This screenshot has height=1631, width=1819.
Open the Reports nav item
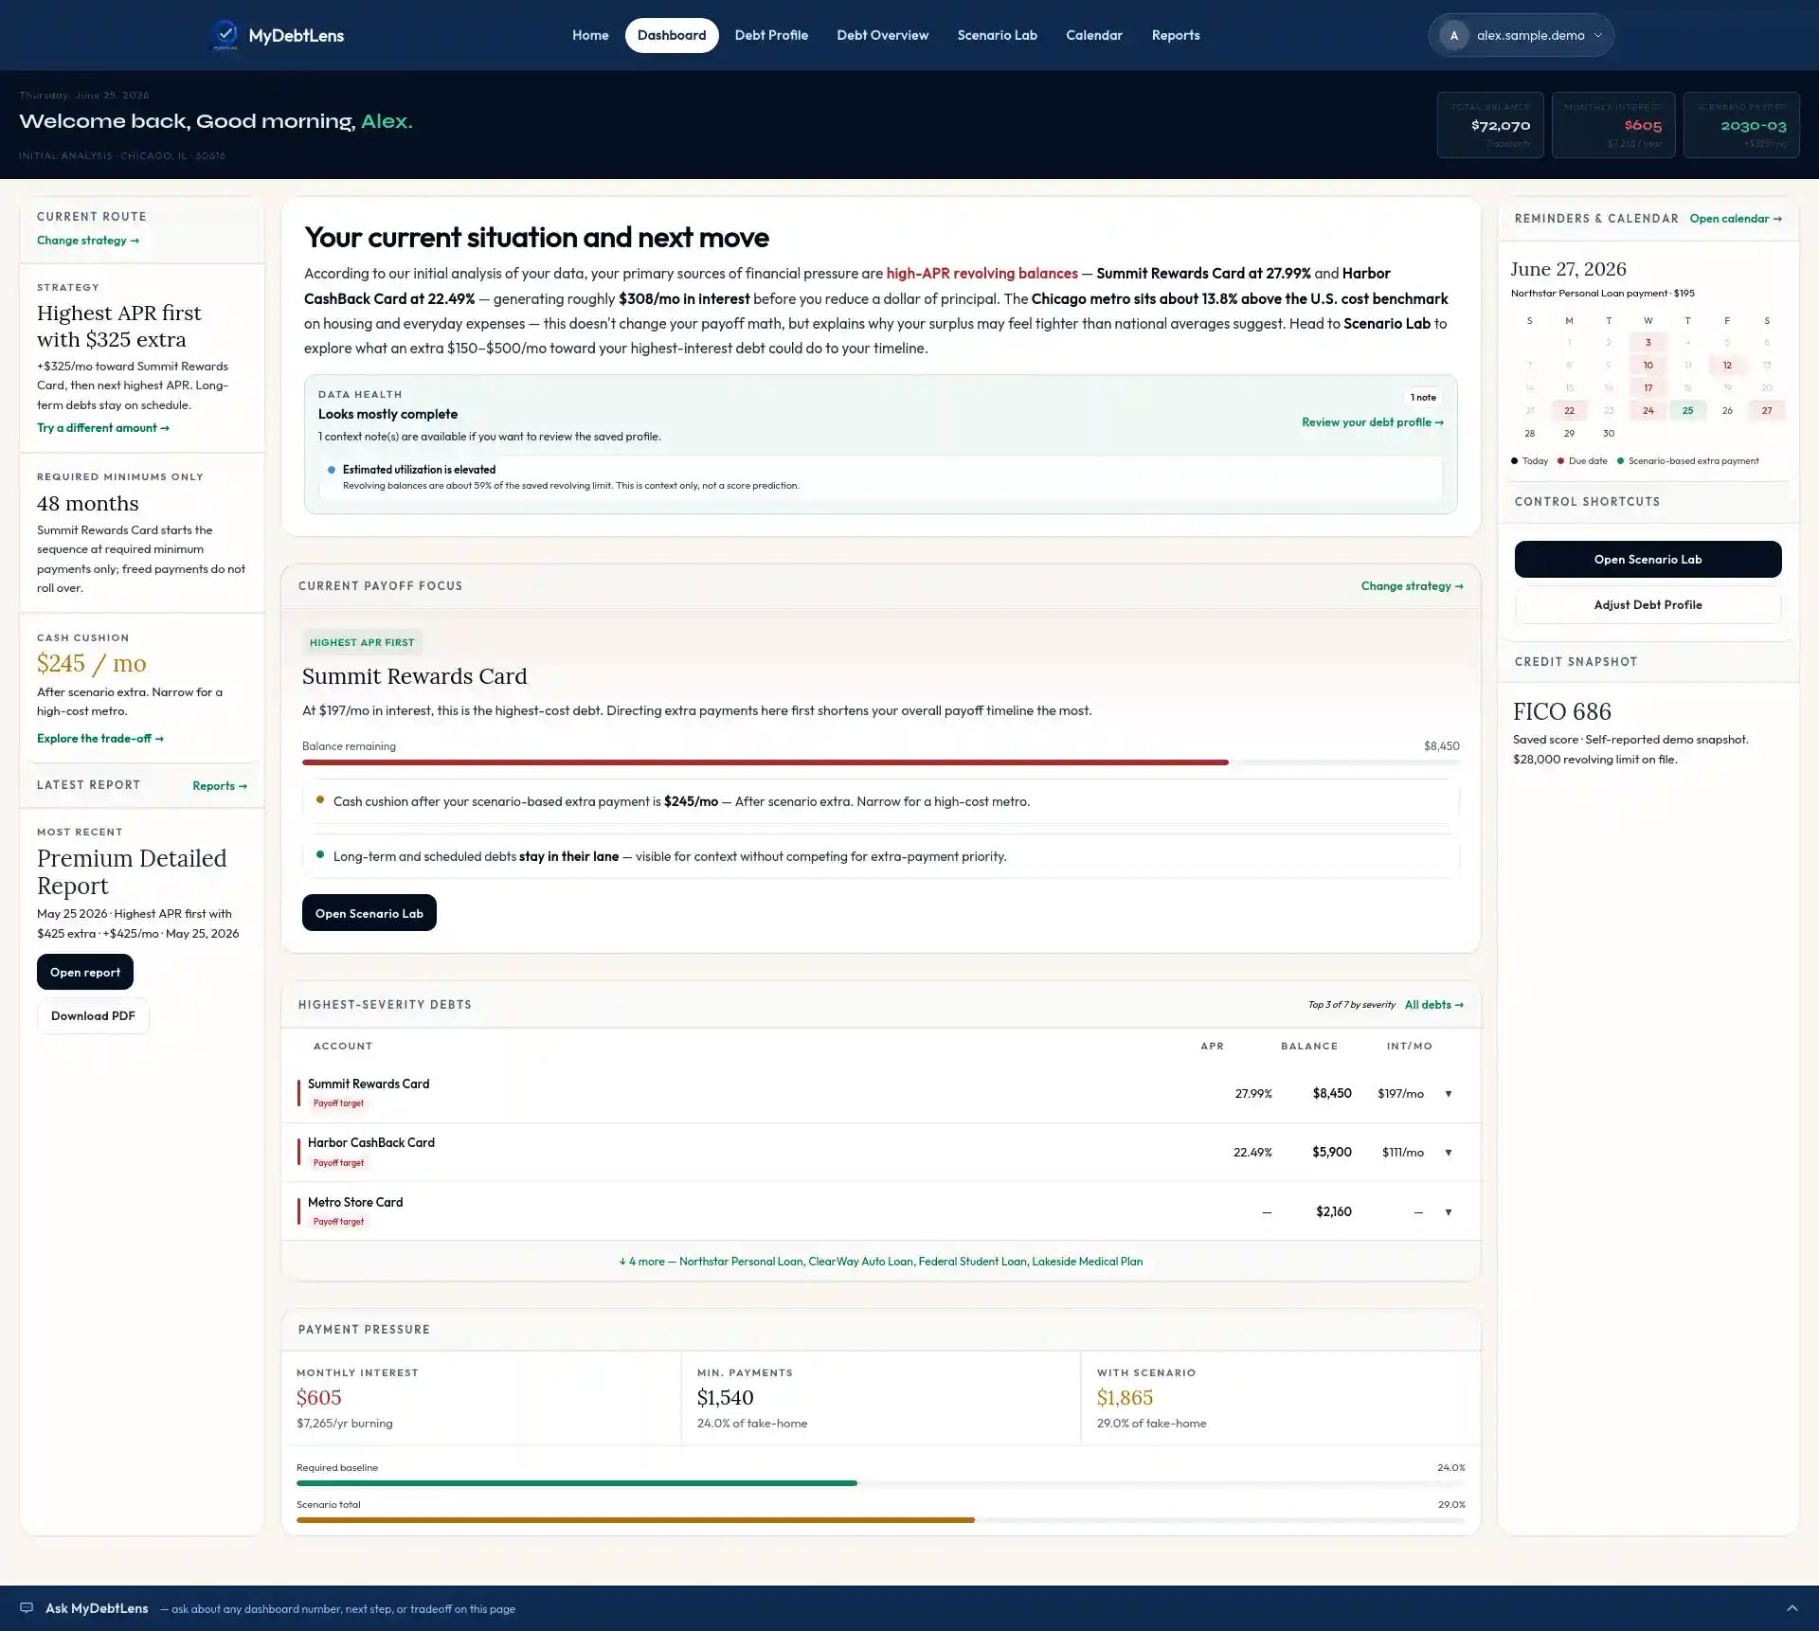pyautogui.click(x=1175, y=35)
